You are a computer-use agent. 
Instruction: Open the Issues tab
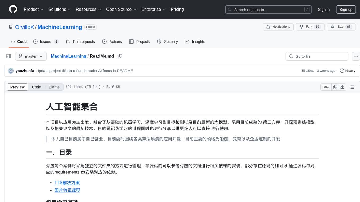(x=46, y=42)
